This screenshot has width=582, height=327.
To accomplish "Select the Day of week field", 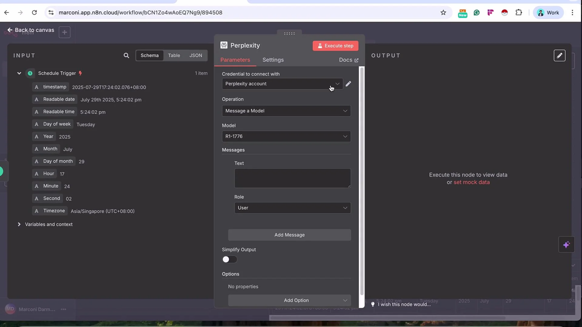I will pyautogui.click(x=53, y=124).
